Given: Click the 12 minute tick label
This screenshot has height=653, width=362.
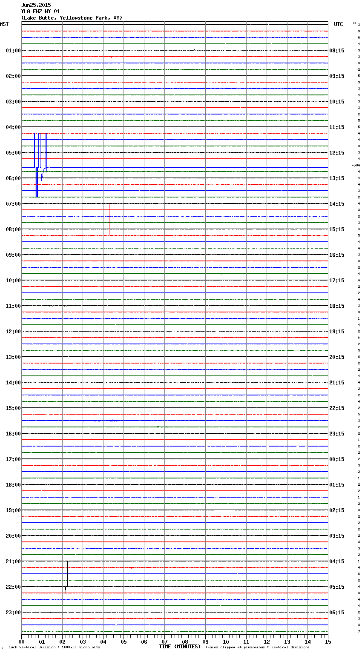Looking at the screenshot, I should click(267, 641).
